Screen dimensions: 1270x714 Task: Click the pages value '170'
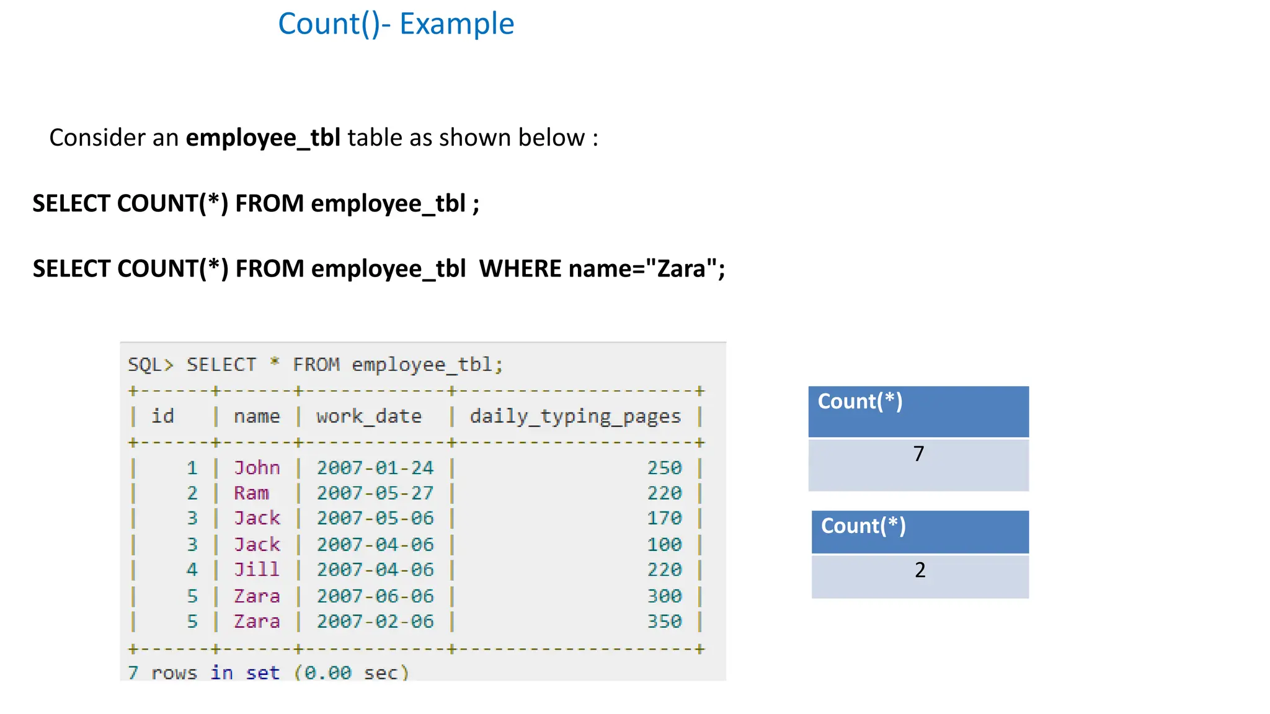pos(664,518)
